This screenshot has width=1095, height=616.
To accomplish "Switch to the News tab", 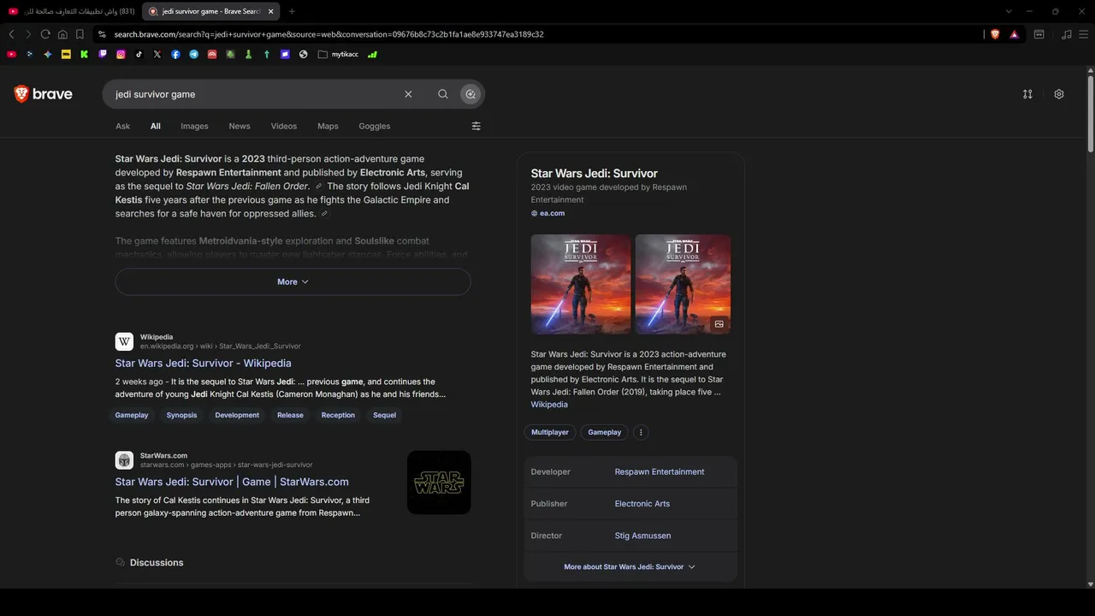I will point(240,126).
